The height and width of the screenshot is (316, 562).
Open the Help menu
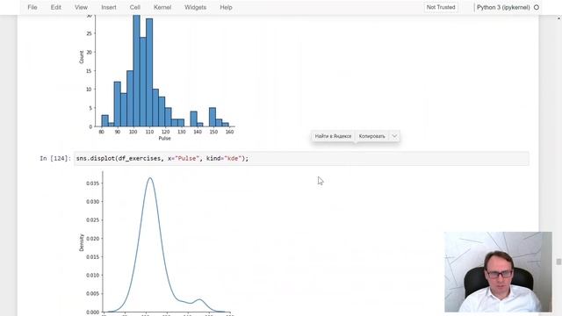(x=226, y=7)
